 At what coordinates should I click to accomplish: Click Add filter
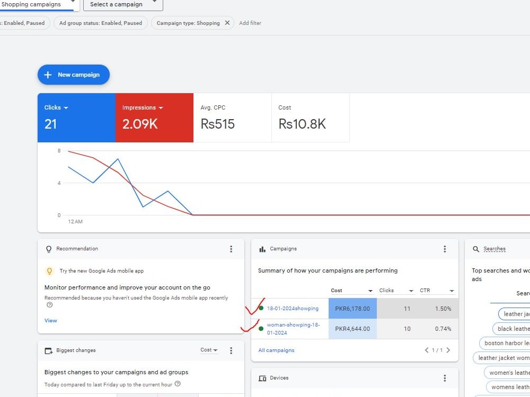pyautogui.click(x=250, y=23)
